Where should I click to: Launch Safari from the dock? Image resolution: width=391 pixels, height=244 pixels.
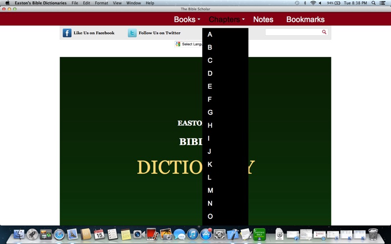pyautogui.click(x=59, y=235)
